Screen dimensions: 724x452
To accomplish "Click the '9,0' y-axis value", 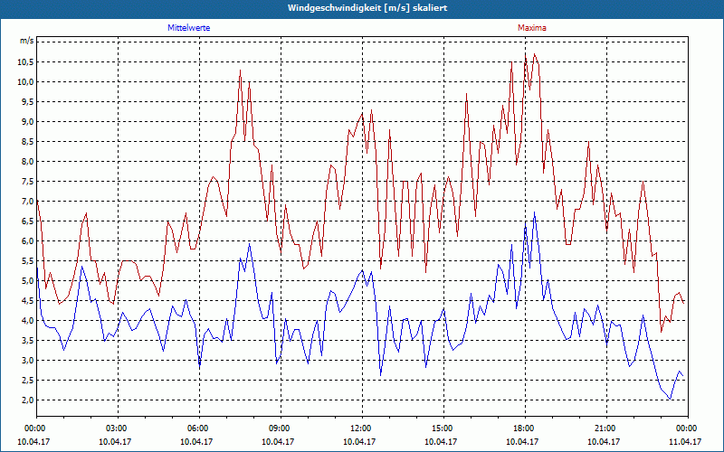I will pyautogui.click(x=27, y=122).
